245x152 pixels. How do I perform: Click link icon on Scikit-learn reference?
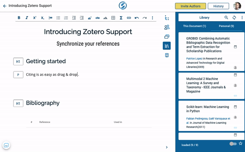(235, 127)
